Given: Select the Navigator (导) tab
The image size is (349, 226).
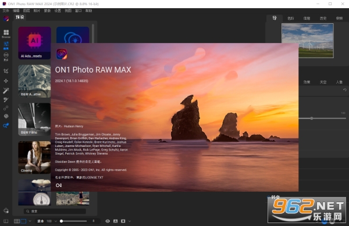Looking at the screenshot, I should [x=275, y=18].
